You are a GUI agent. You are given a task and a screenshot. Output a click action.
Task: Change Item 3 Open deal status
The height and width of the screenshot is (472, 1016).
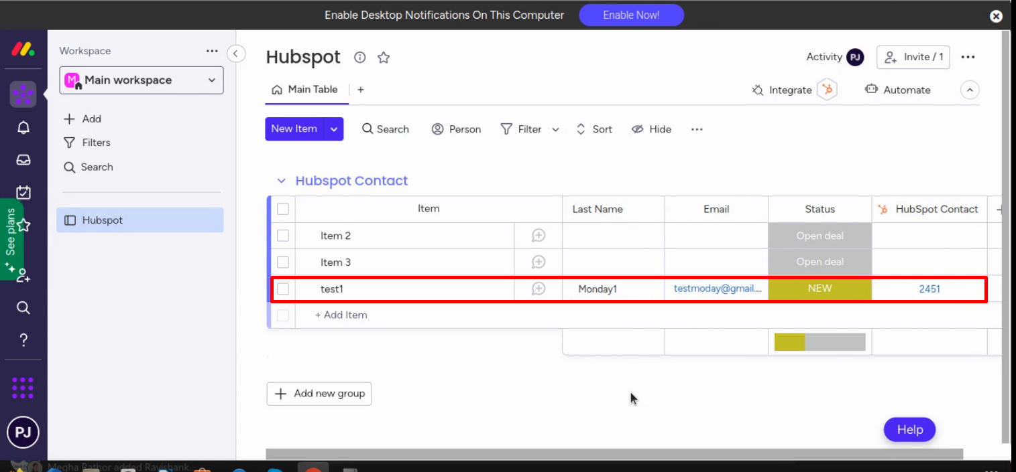[x=820, y=262]
